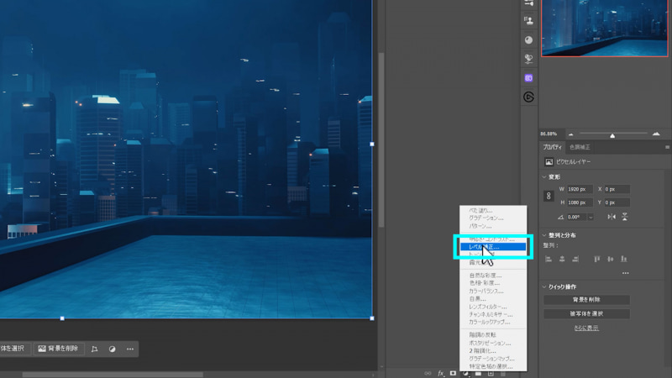
Task: Align horizontal centers
Action: coord(562,259)
